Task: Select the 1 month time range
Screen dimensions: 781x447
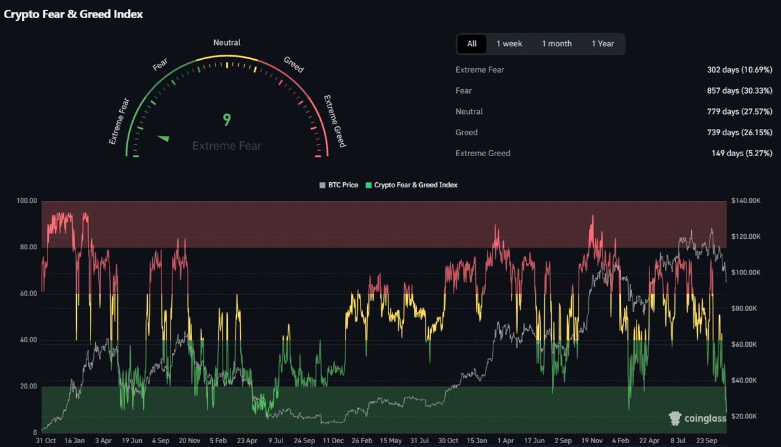Action: coord(556,44)
